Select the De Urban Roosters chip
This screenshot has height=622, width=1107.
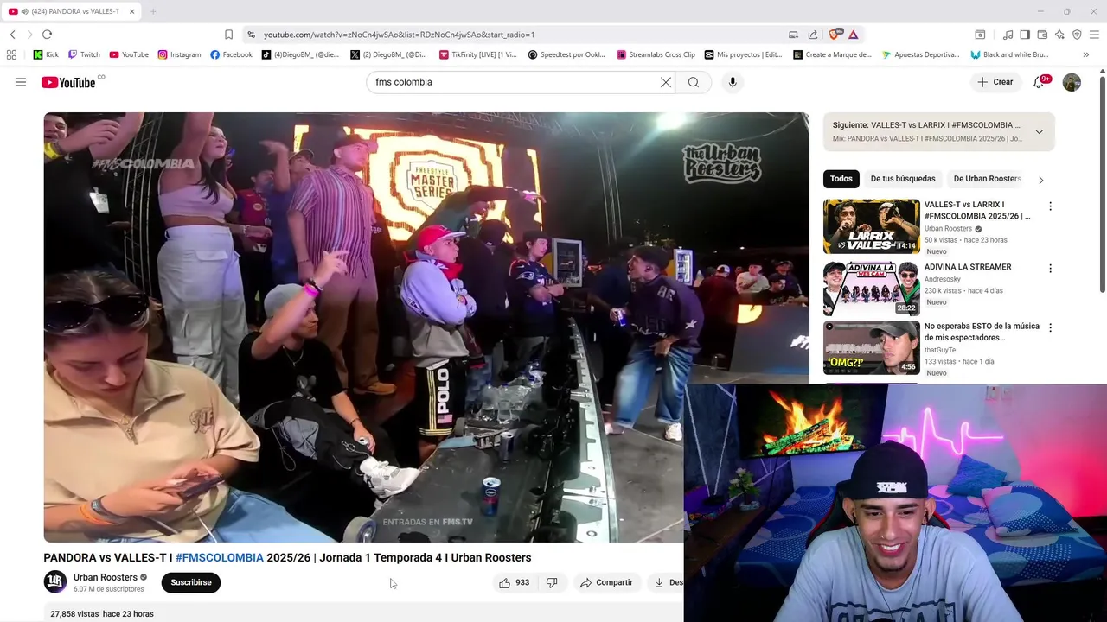987,179
